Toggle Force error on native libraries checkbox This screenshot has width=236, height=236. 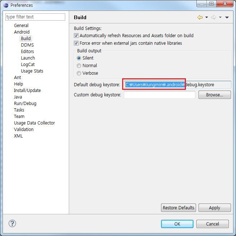point(76,43)
